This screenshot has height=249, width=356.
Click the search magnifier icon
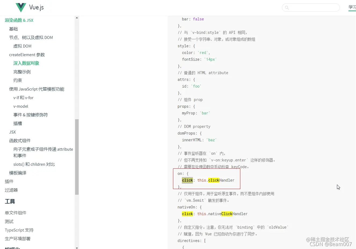[x=287, y=8]
